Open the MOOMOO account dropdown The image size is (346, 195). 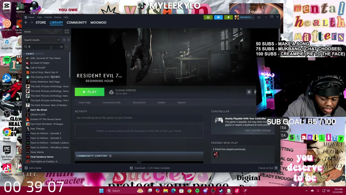244,17
